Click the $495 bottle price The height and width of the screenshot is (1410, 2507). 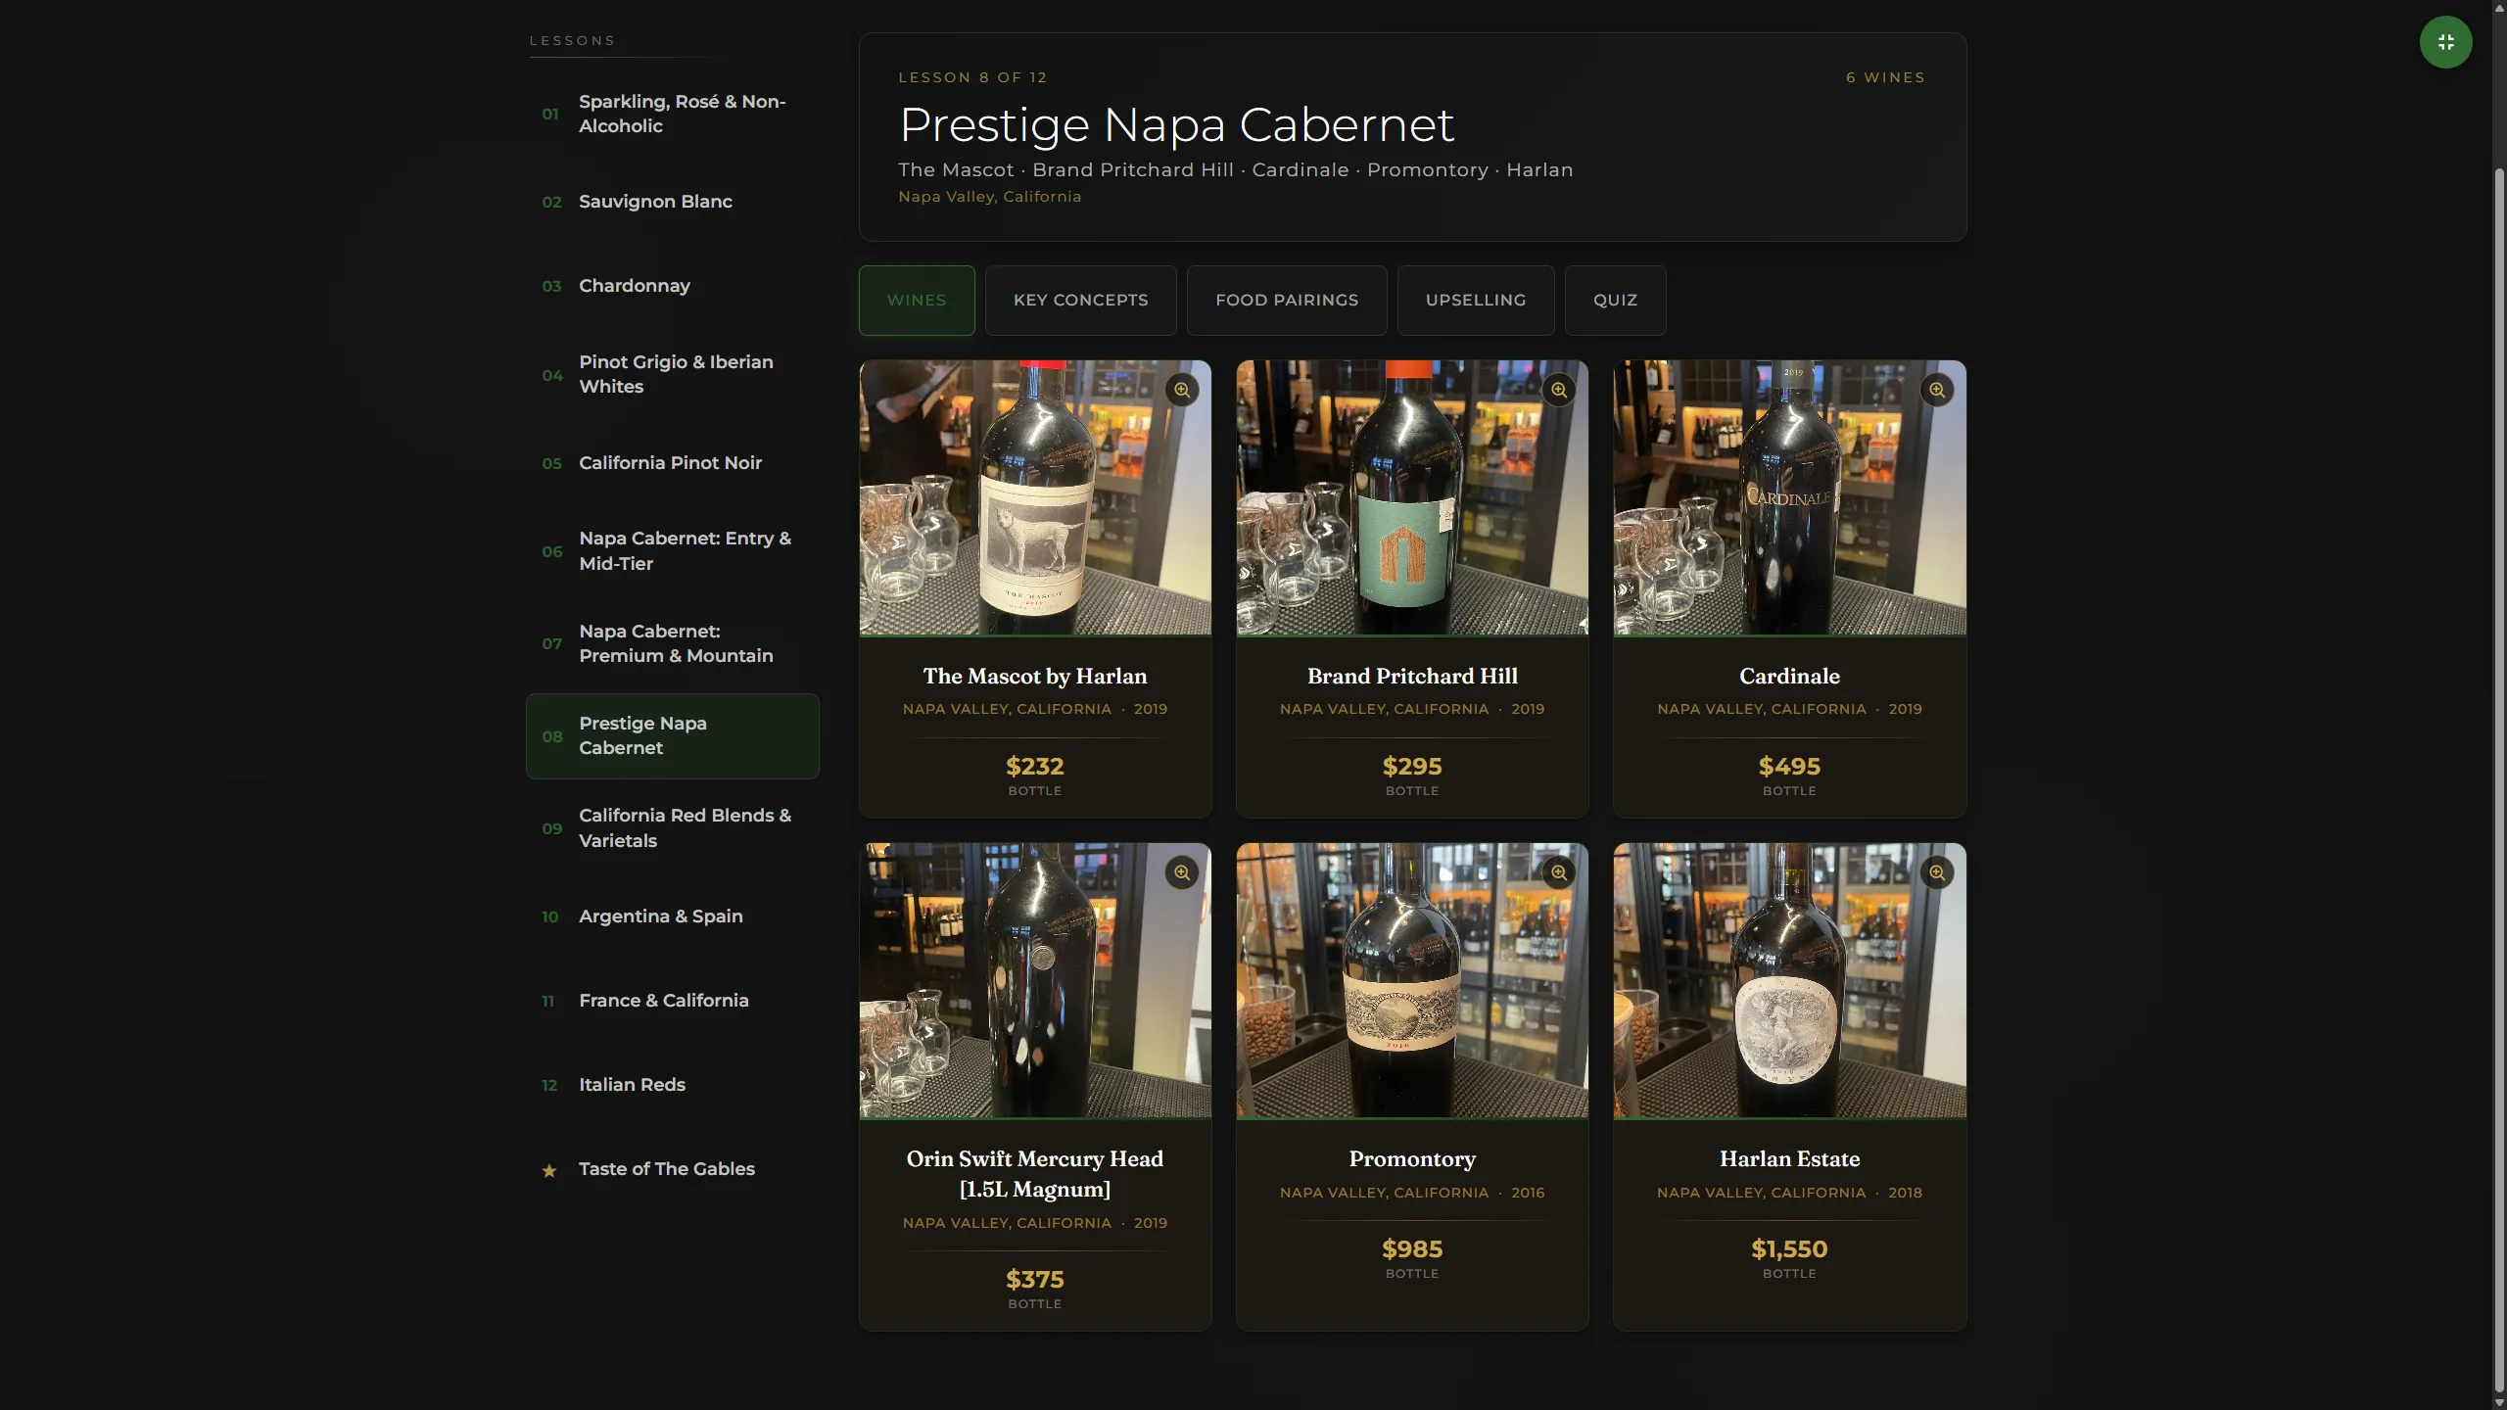1789,767
